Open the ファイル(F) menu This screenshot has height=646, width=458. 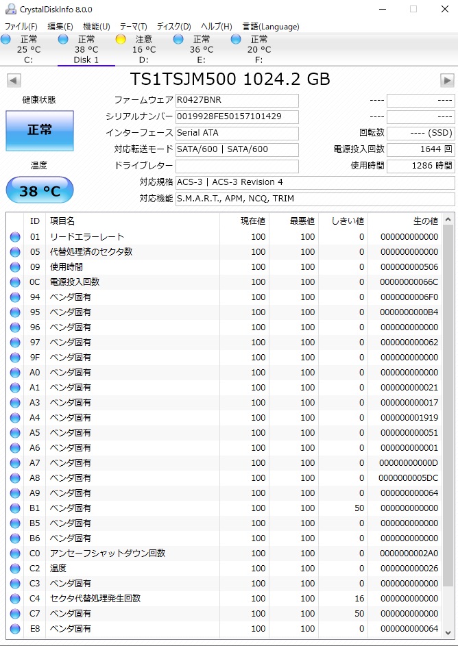click(21, 27)
